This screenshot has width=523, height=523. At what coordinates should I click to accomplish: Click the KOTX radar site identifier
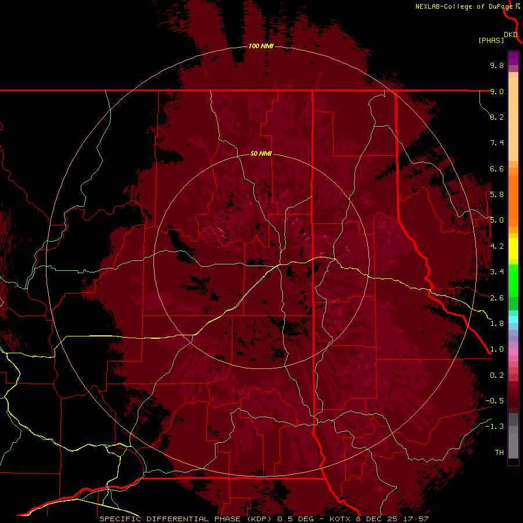pos(340,519)
